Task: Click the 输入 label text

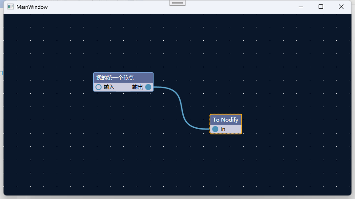Action: click(x=109, y=87)
